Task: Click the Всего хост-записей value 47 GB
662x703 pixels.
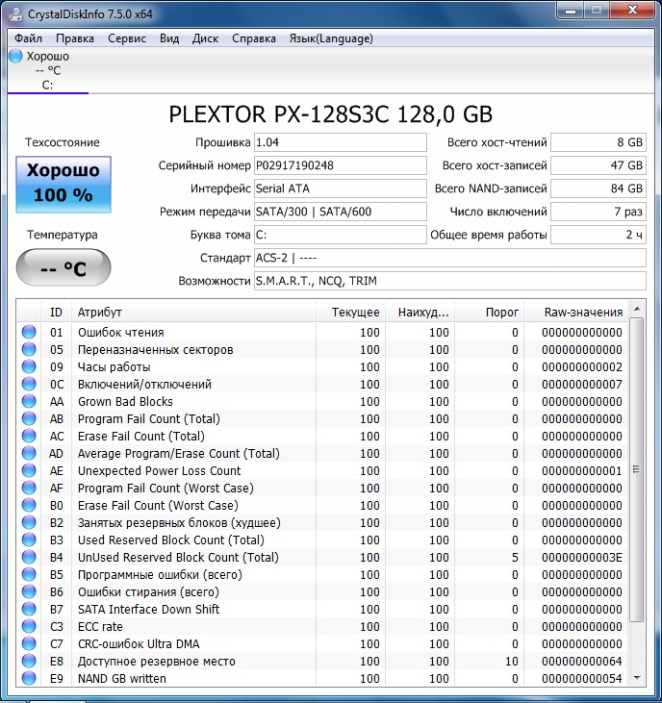Action: (598, 165)
